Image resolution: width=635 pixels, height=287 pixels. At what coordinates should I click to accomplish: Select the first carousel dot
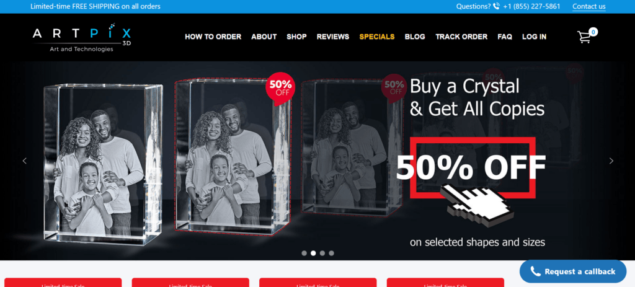tap(304, 253)
